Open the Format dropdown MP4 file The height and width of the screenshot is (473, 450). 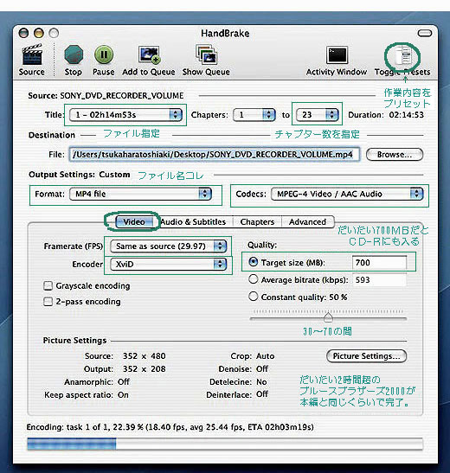tap(141, 194)
